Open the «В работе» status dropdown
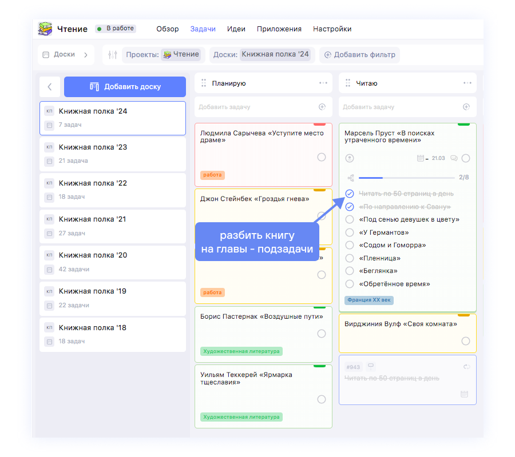 [x=116, y=29]
